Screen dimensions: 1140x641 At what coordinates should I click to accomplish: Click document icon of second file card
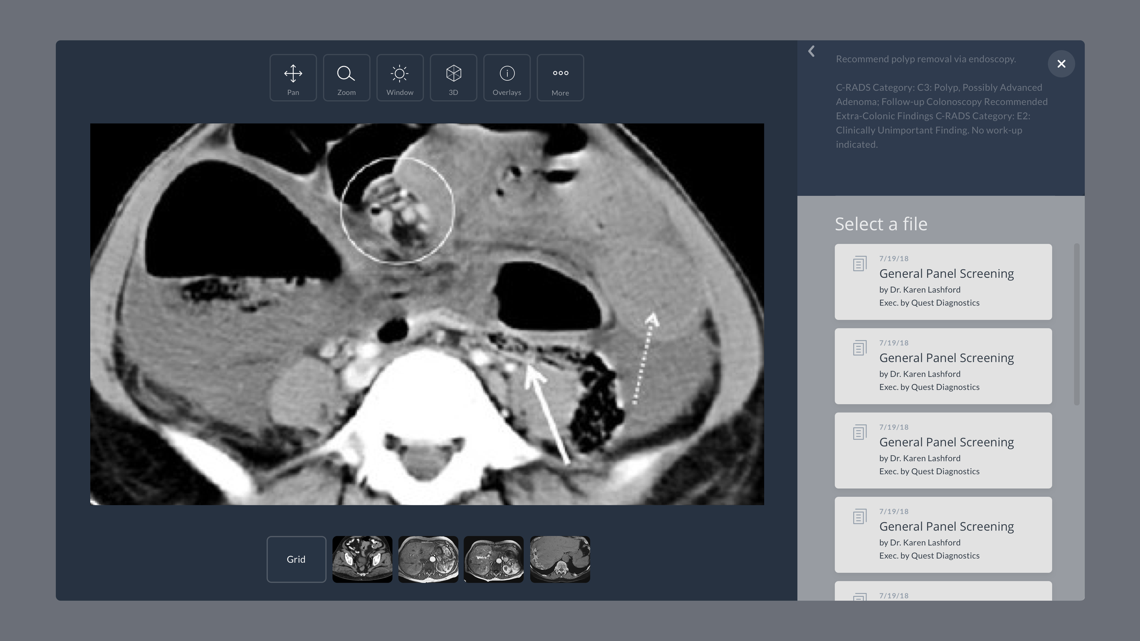click(x=860, y=348)
